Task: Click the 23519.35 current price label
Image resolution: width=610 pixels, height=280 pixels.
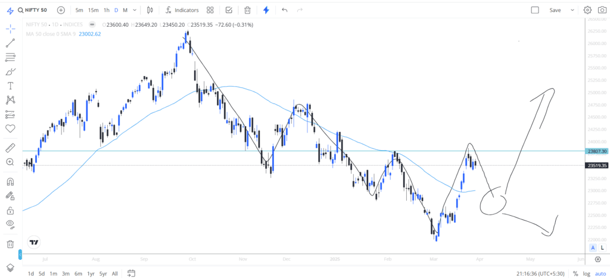Action: (597, 165)
